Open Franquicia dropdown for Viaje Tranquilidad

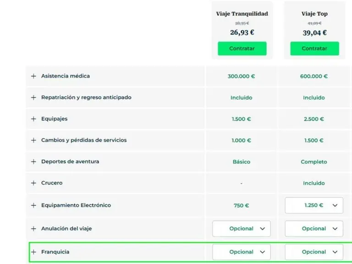tap(242, 252)
